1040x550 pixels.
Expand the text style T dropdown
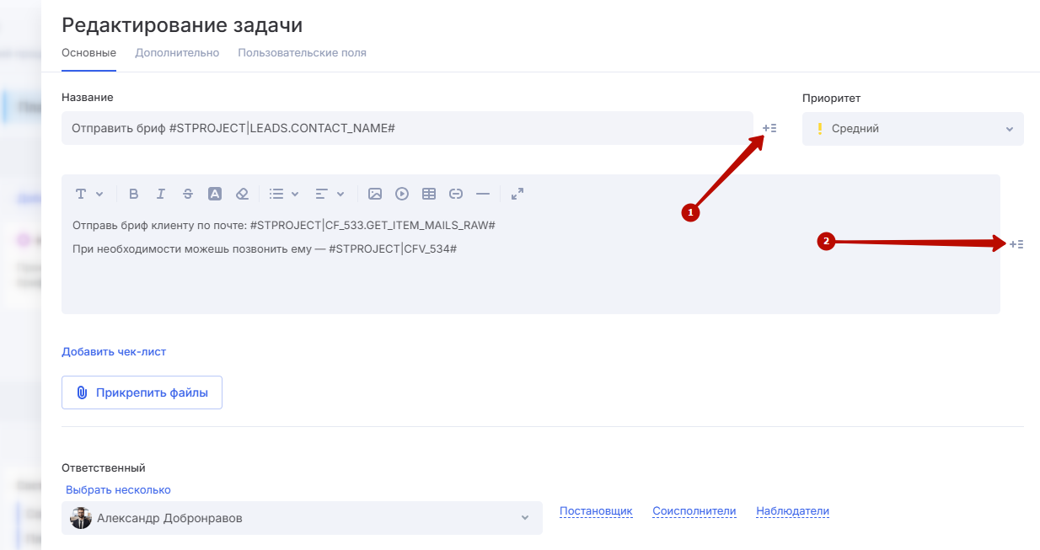[x=88, y=194]
